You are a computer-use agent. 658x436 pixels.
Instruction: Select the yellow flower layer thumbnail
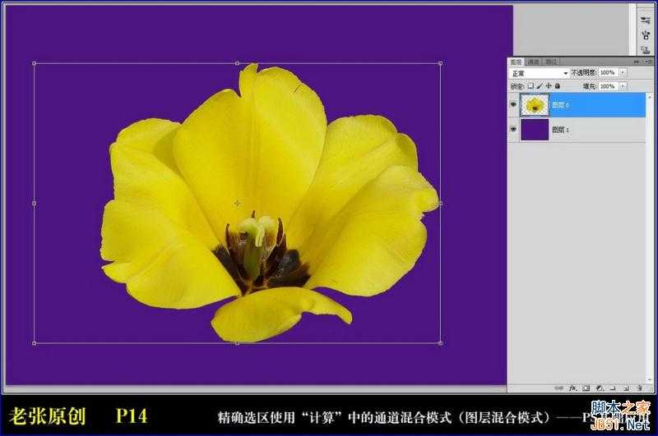[x=535, y=105]
